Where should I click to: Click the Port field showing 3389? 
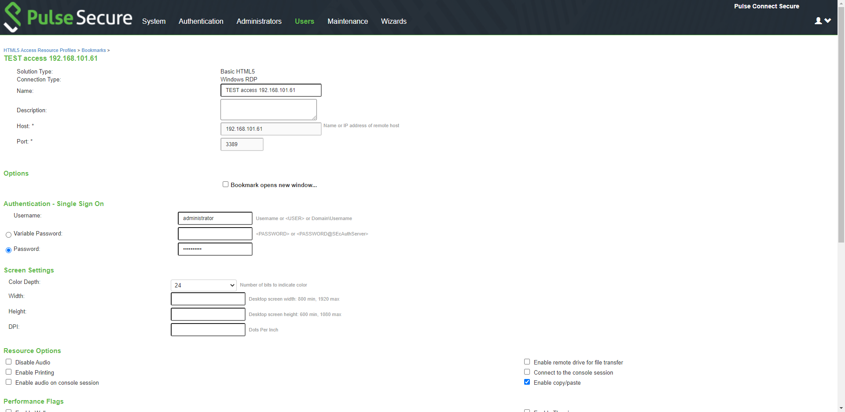[x=242, y=144]
